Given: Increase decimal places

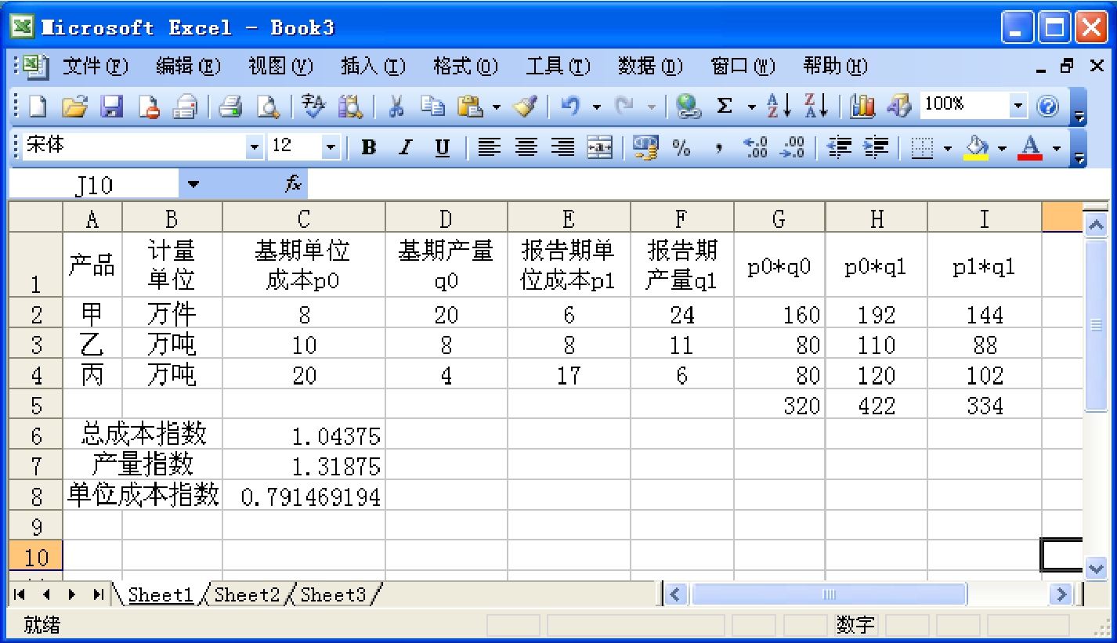Looking at the screenshot, I should [755, 146].
